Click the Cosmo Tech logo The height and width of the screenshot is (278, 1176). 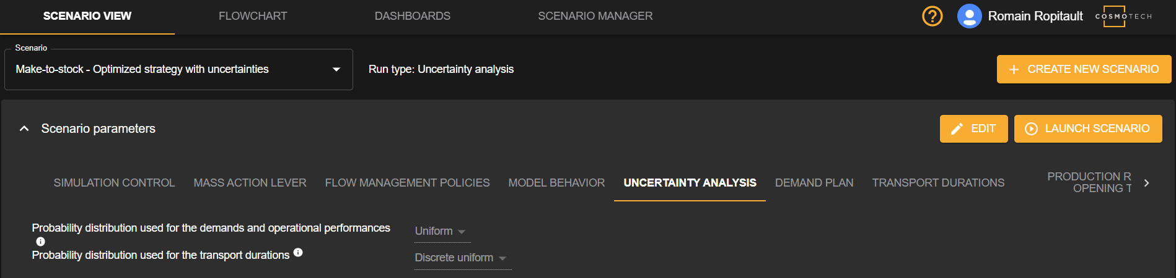(1123, 16)
